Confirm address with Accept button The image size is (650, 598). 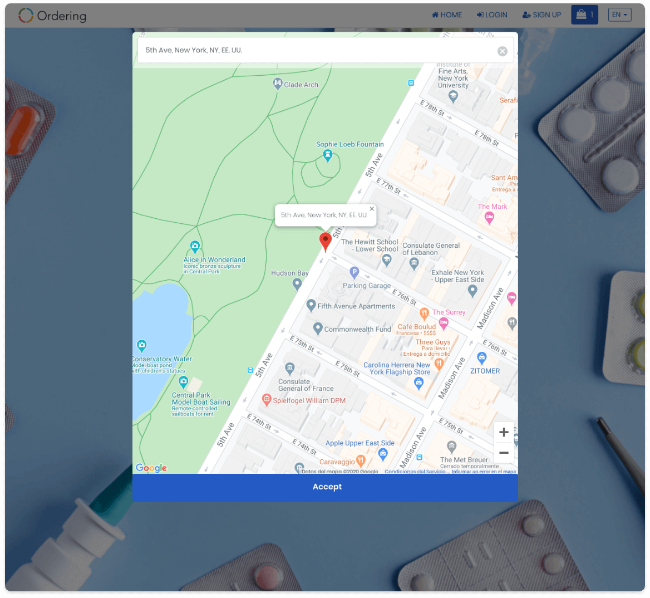(x=326, y=487)
